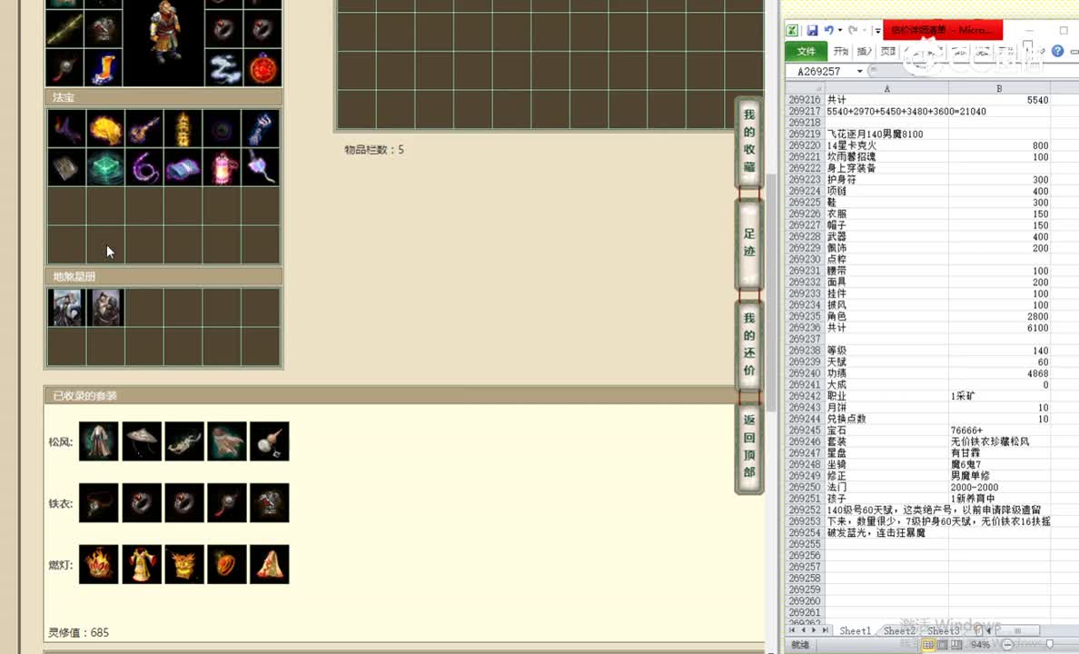Click the flame crown icon in 燃灯 set
This screenshot has width=1079, height=654.
[98, 564]
